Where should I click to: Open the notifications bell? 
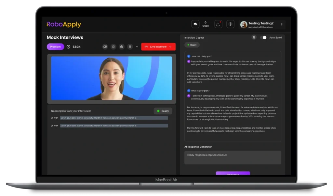tap(218, 24)
